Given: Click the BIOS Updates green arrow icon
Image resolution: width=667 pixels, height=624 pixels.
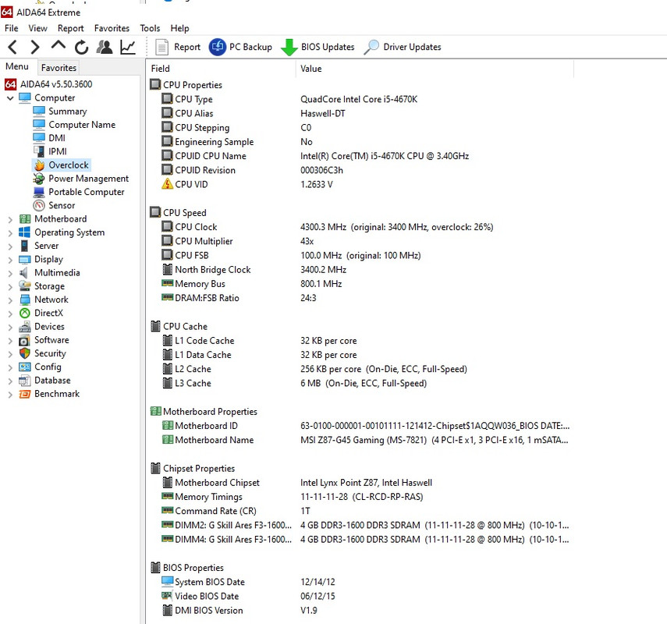Looking at the screenshot, I should [x=289, y=47].
